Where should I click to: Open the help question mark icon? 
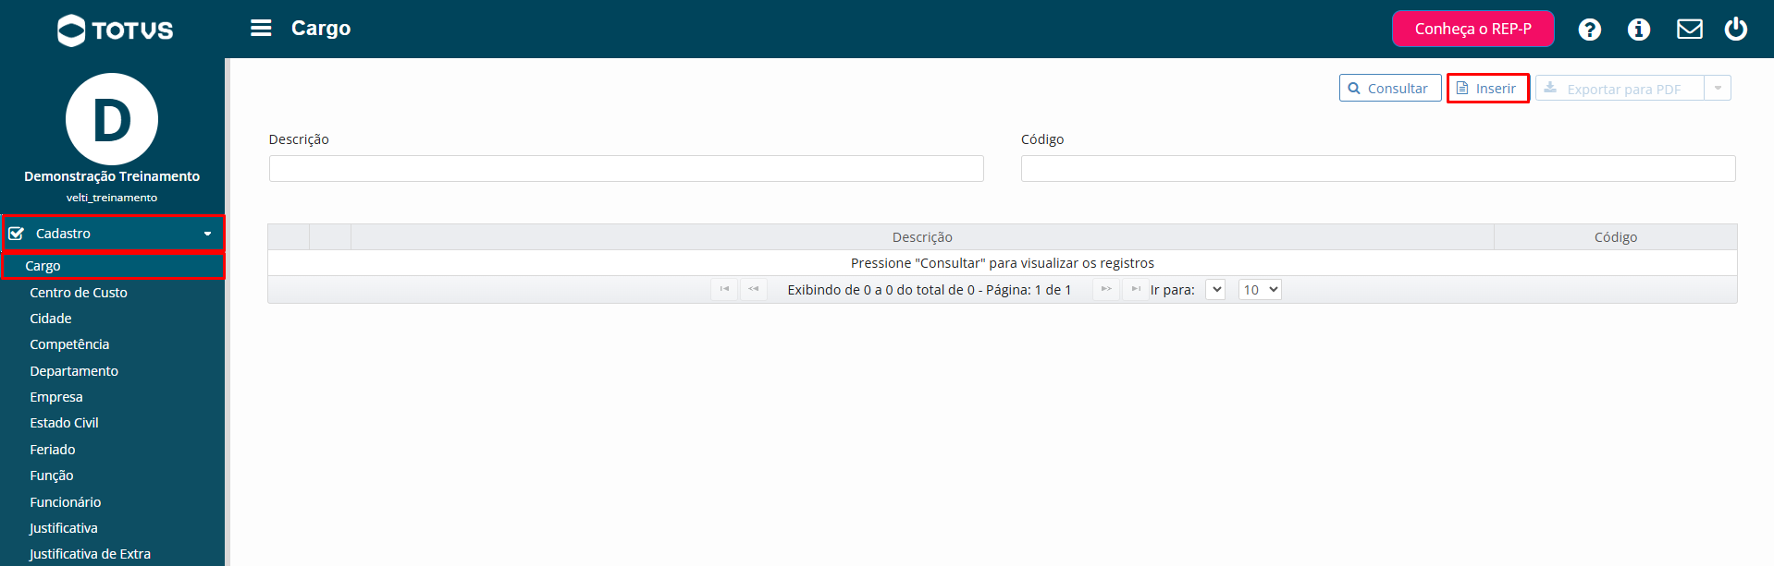pyautogui.click(x=1589, y=30)
